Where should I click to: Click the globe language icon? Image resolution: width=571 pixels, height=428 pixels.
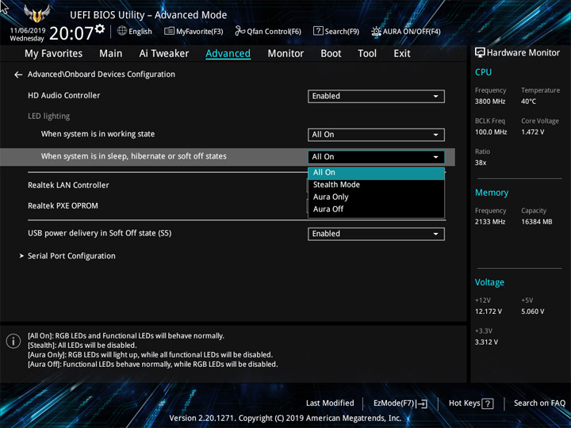122,31
